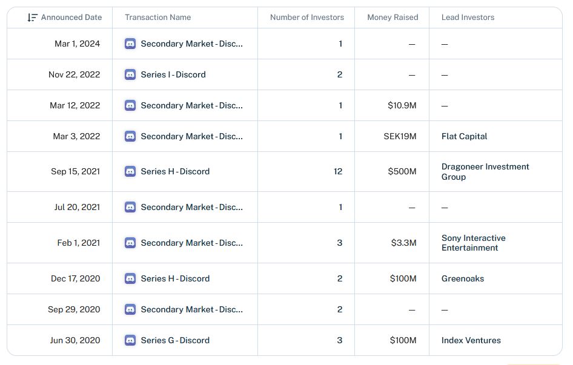This screenshot has width=573, height=365.
Task: Click the sort icon beside Announced Date
Action: click(x=32, y=18)
